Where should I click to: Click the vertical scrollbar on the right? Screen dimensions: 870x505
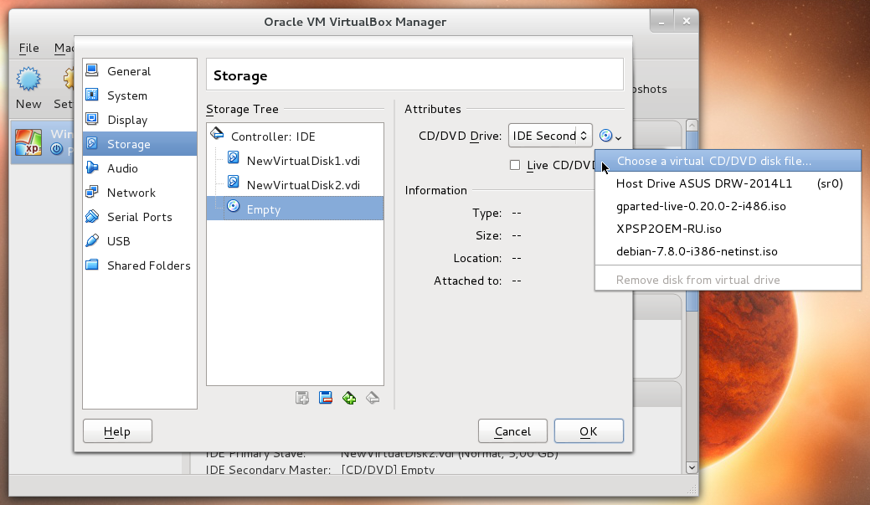pyautogui.click(x=692, y=301)
